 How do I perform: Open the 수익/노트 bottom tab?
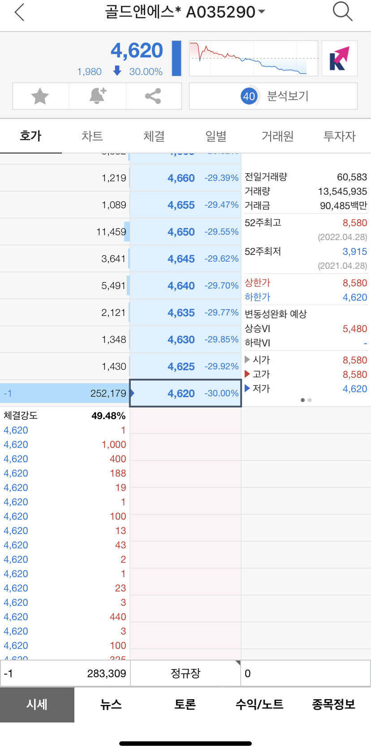pos(259,705)
